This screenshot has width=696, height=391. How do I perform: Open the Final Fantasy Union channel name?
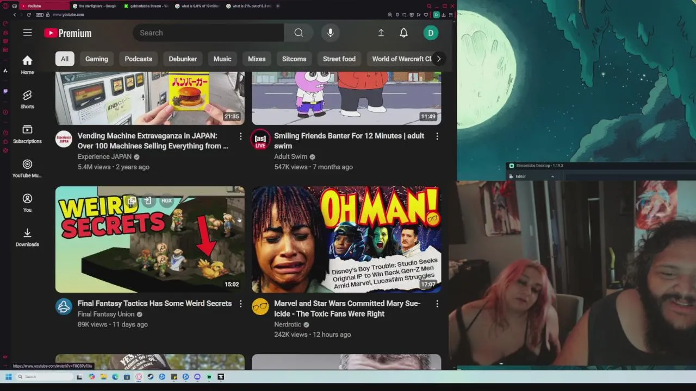point(106,314)
